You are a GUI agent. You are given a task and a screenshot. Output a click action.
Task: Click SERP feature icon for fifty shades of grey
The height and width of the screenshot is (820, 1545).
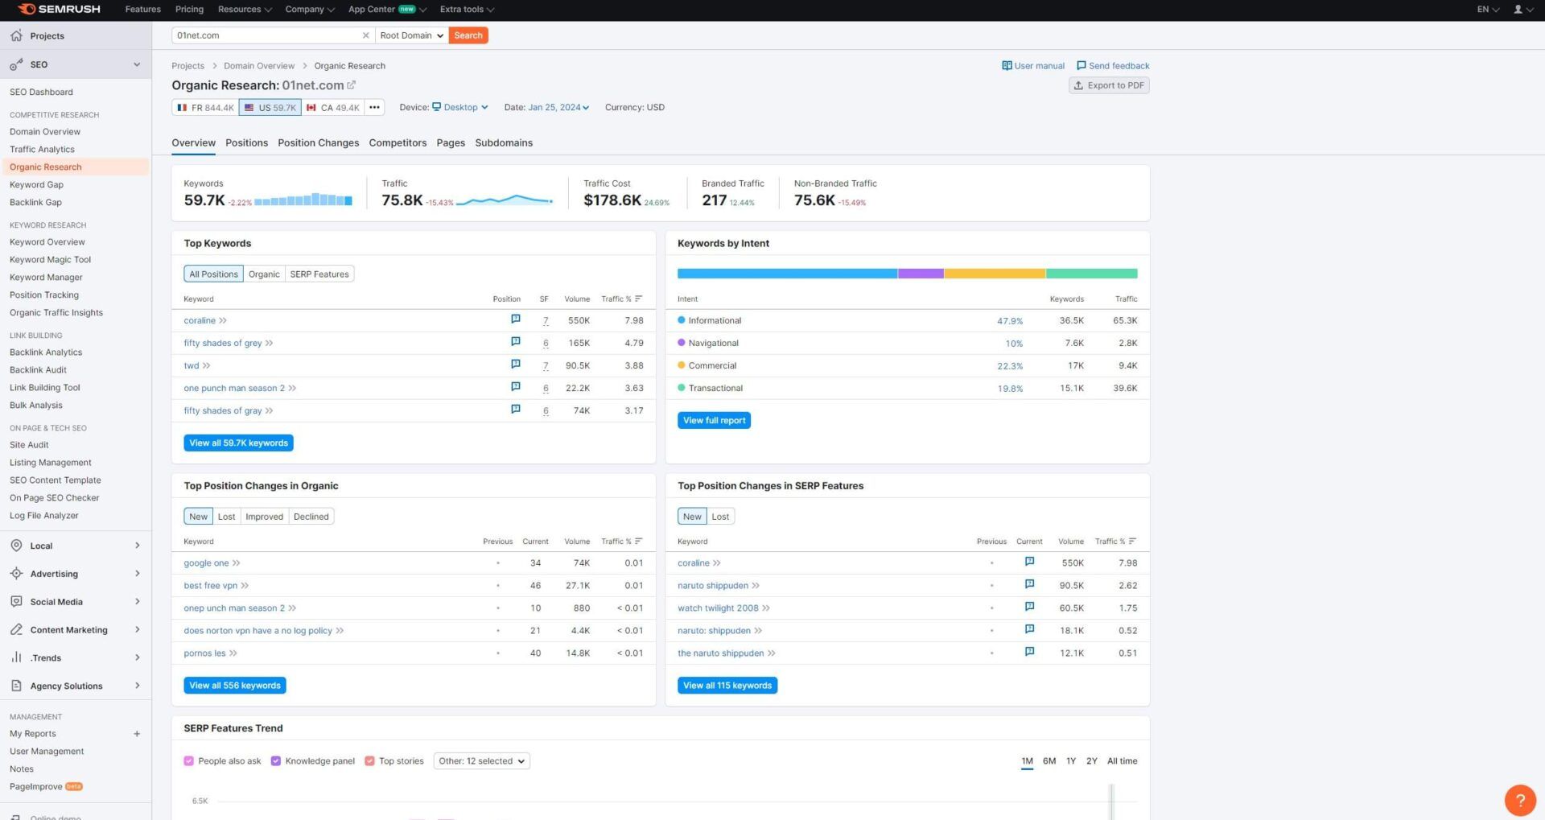pyautogui.click(x=516, y=342)
